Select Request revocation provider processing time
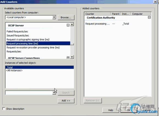The image size is (159, 116). 33,47
